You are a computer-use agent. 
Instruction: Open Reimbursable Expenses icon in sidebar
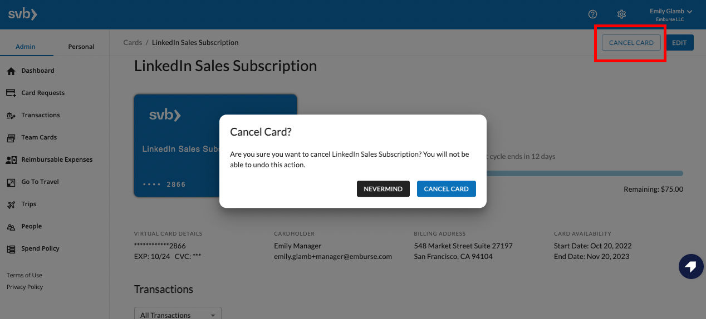tap(11, 160)
